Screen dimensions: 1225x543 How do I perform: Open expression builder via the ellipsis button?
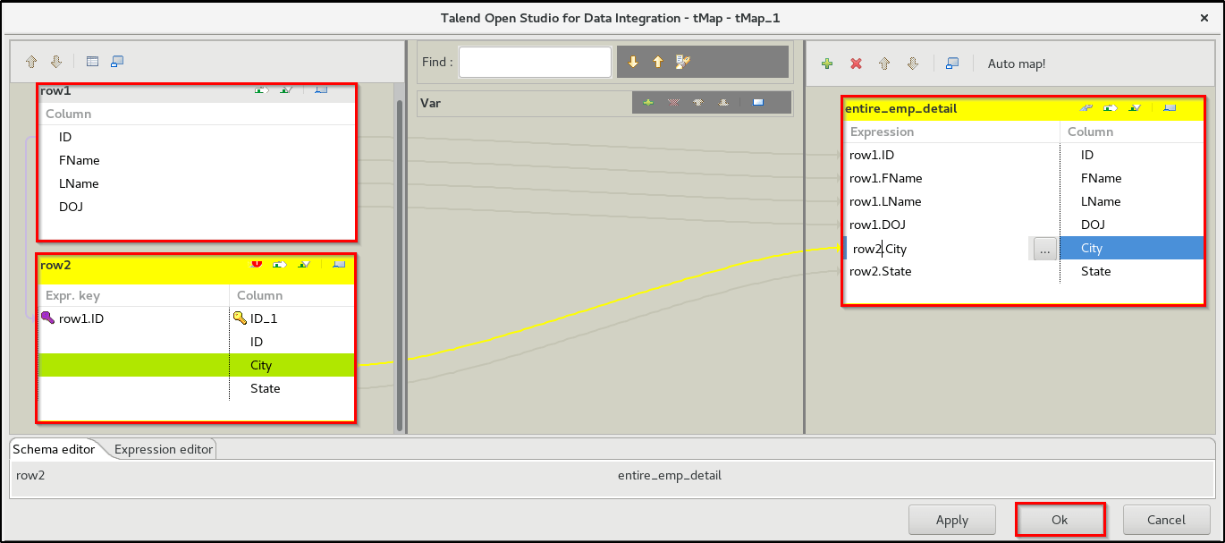1043,249
